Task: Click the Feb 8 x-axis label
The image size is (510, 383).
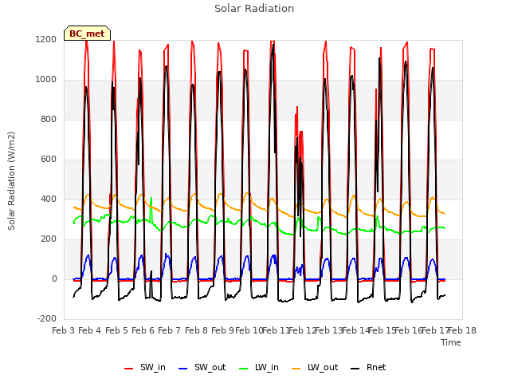Action: point(196,330)
